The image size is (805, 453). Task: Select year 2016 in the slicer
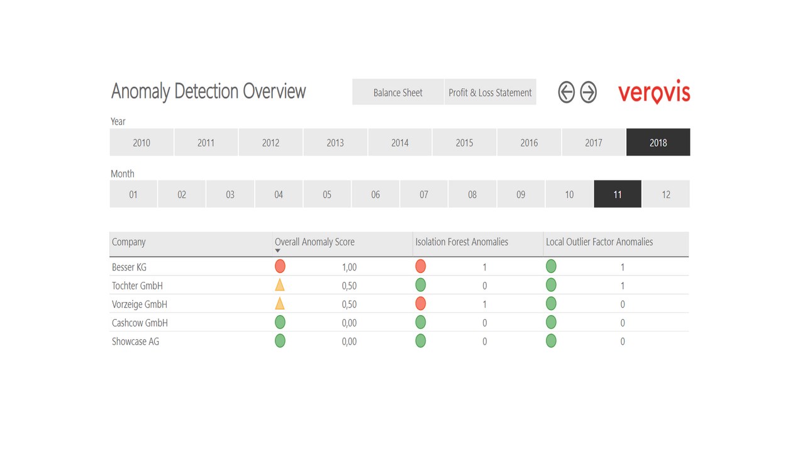tap(529, 142)
